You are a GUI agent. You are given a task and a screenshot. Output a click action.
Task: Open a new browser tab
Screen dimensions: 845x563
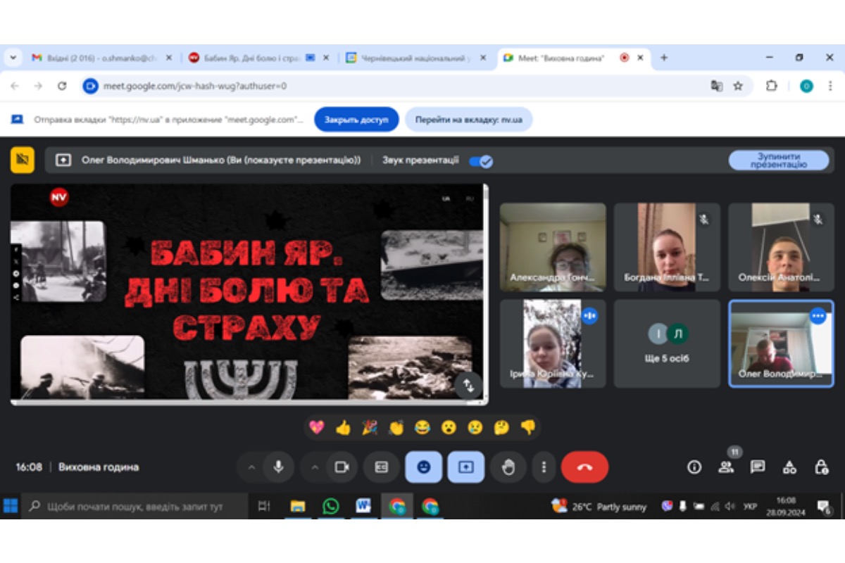tap(663, 58)
